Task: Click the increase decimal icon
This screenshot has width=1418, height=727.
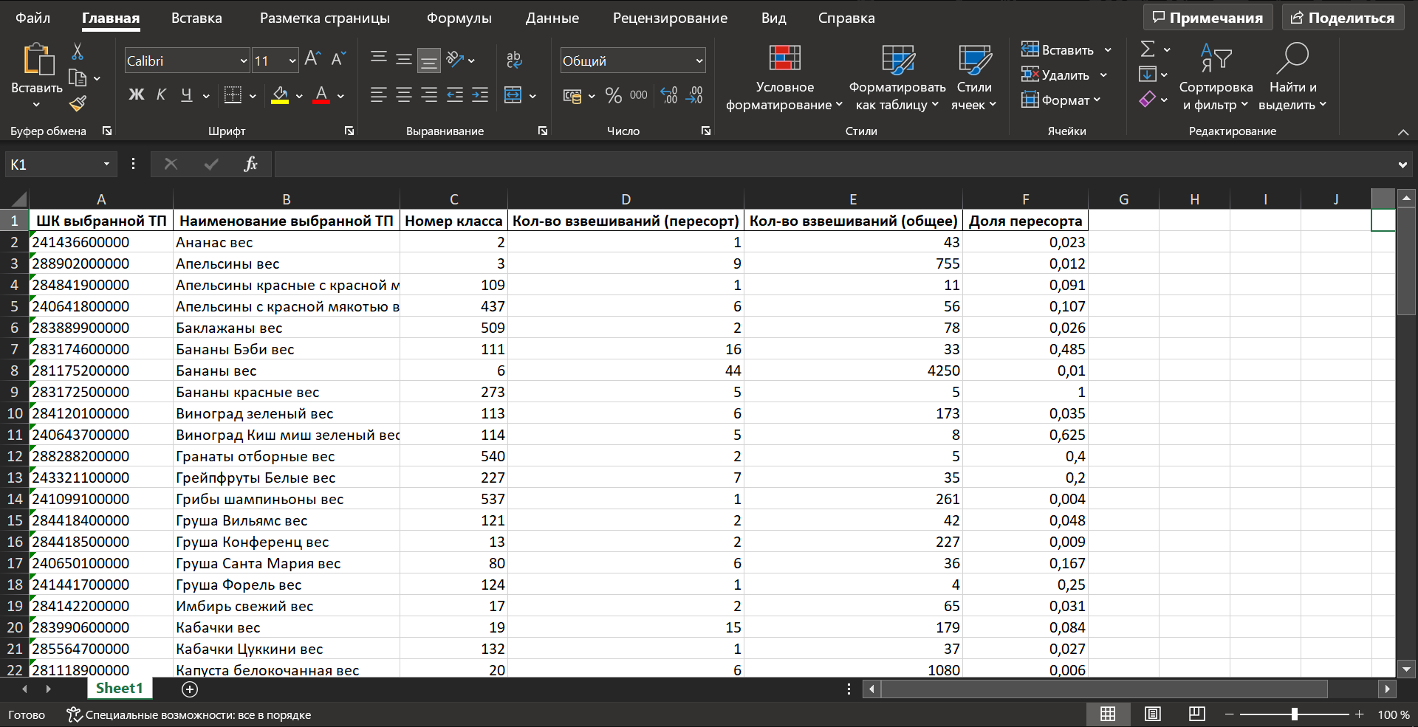Action: [x=669, y=95]
